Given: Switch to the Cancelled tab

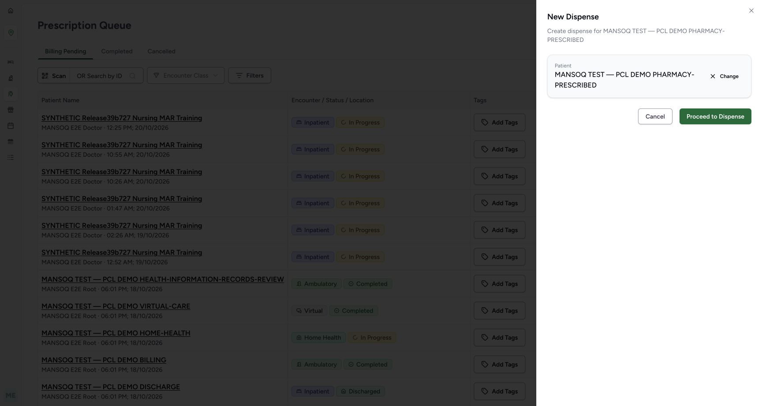Looking at the screenshot, I should [x=161, y=51].
